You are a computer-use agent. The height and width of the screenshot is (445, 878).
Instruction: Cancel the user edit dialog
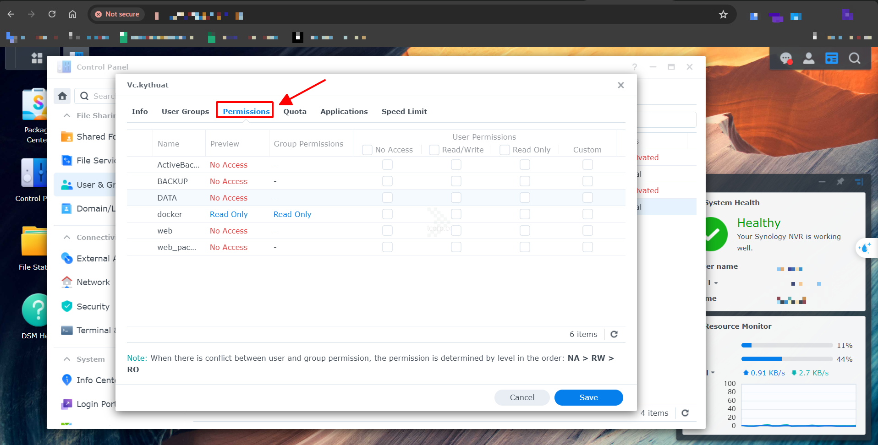[522, 397]
